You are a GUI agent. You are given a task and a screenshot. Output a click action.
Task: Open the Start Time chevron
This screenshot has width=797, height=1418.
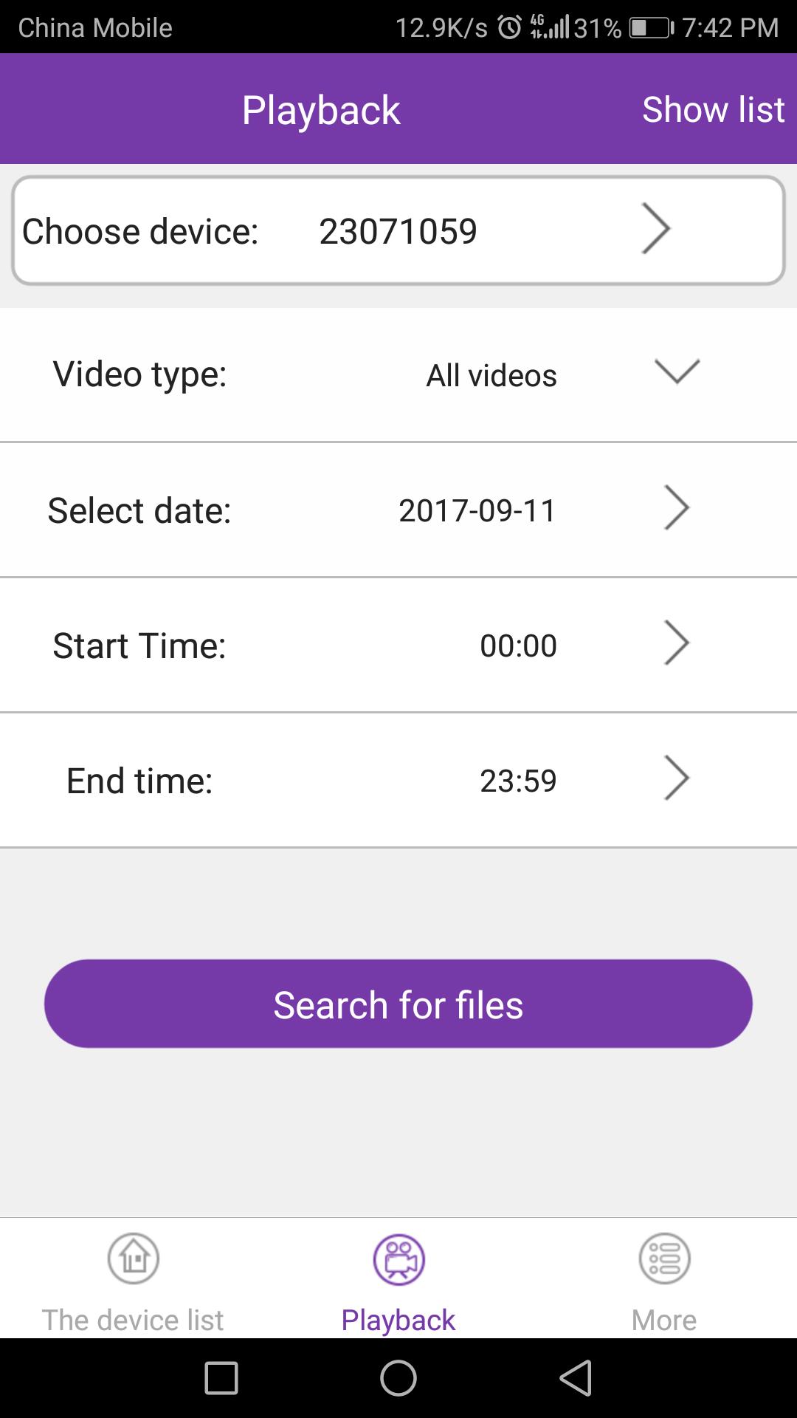(677, 643)
